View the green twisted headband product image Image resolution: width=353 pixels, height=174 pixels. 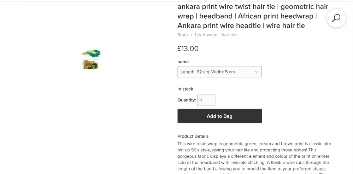pos(91,53)
